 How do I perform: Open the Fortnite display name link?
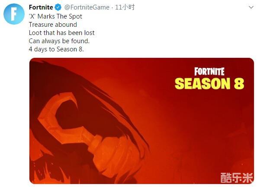[41, 7]
